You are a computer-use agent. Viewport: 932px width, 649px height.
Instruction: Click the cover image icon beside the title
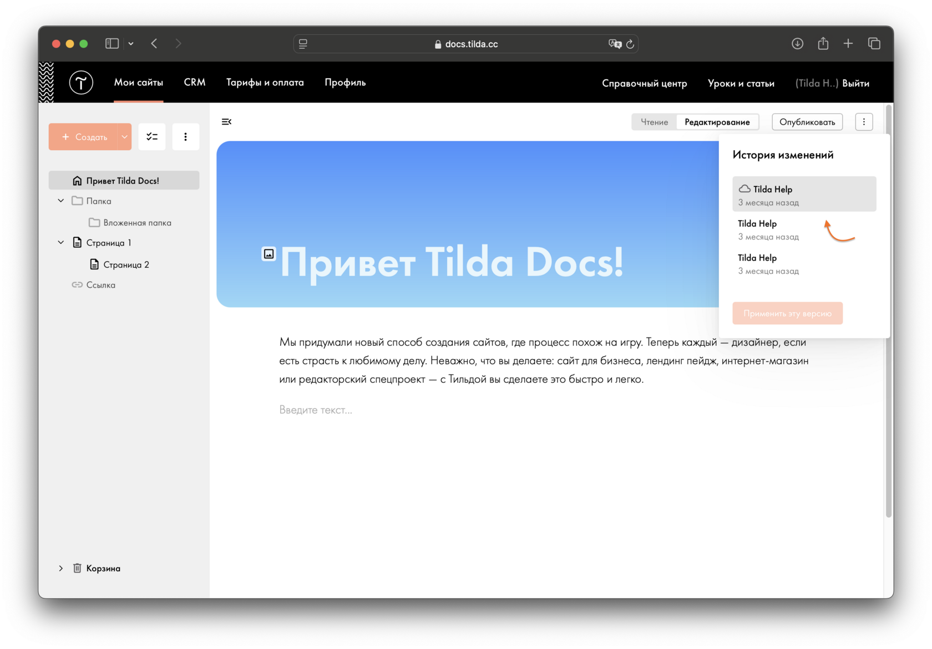point(269,254)
